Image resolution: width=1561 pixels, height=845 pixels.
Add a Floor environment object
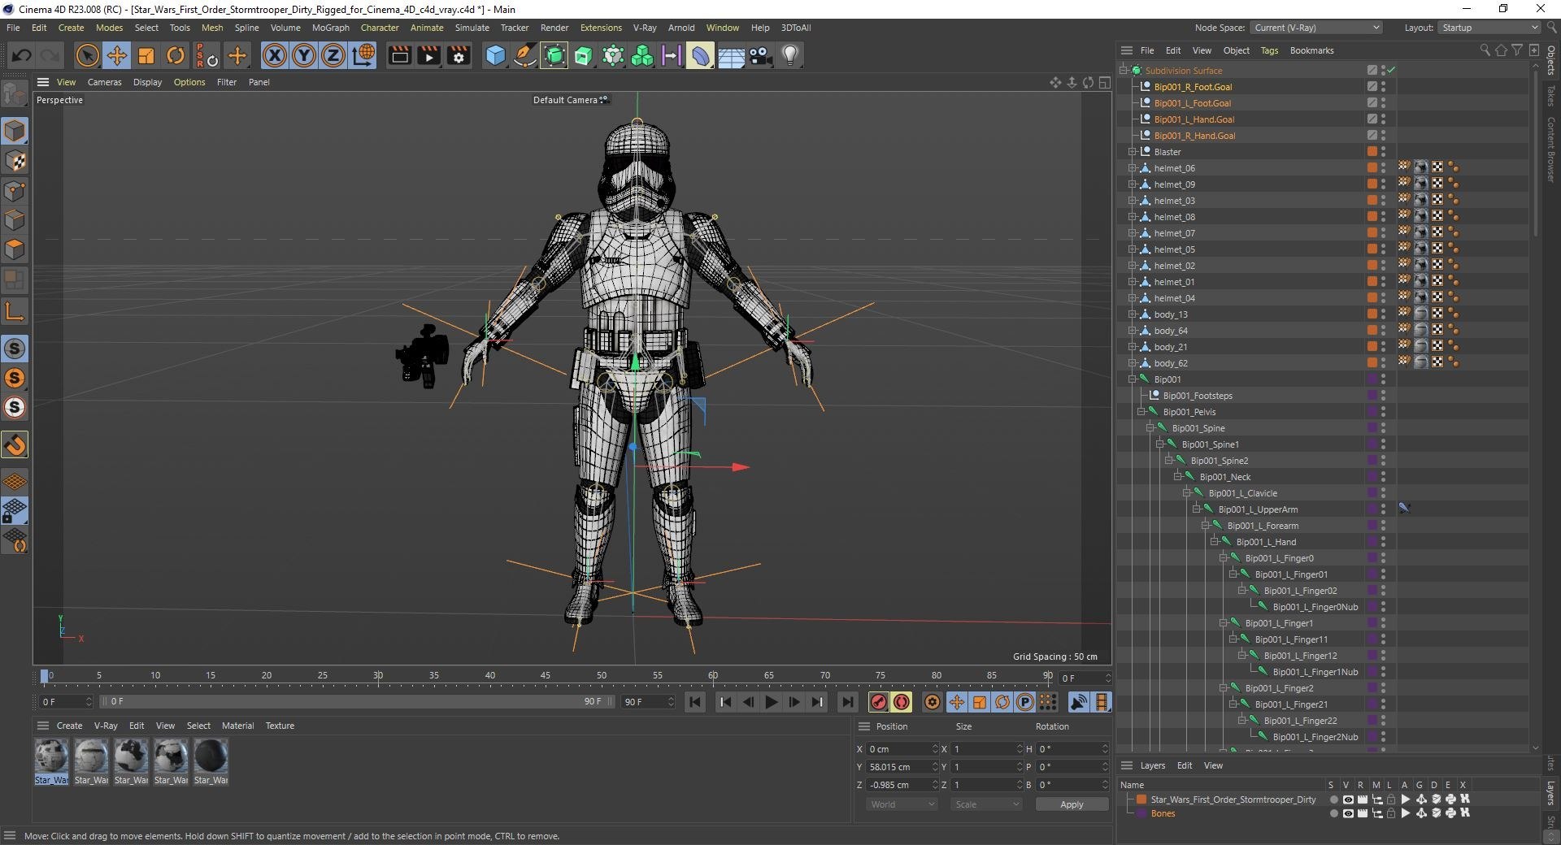click(x=731, y=55)
